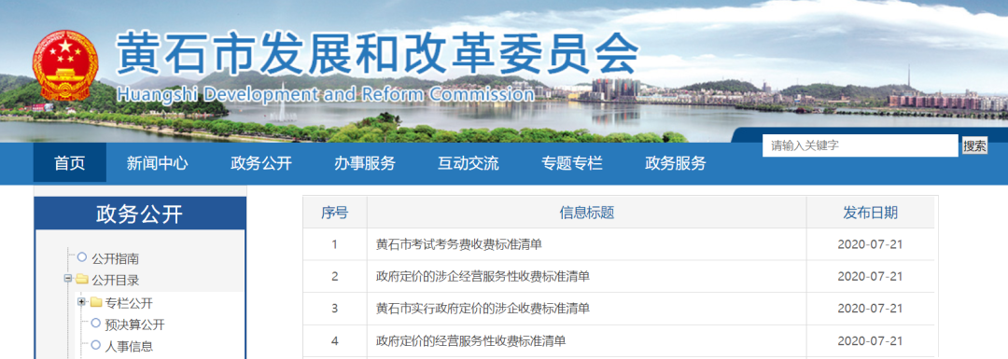
Task: Expand the 专栏公开 tree node
Action: tap(81, 302)
